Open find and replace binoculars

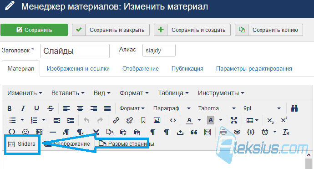click(x=294, y=108)
